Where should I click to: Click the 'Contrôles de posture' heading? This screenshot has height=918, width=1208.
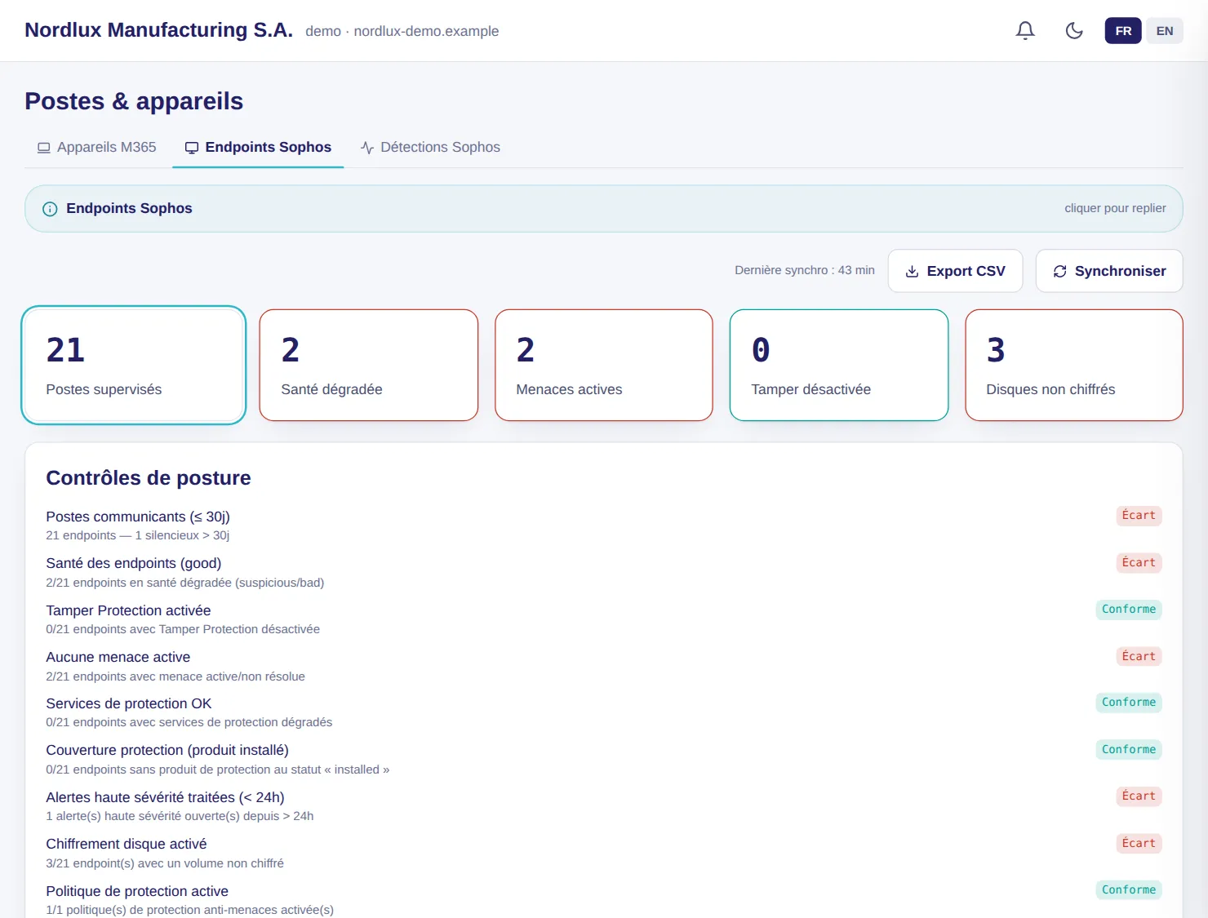click(x=149, y=478)
